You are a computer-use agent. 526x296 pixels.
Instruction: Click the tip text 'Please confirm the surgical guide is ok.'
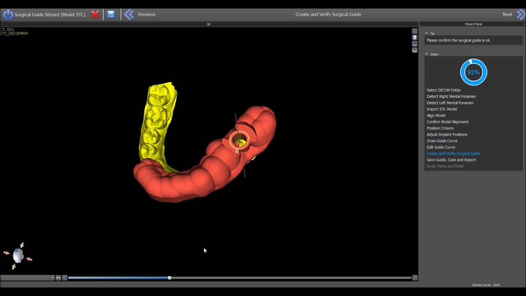(x=459, y=40)
